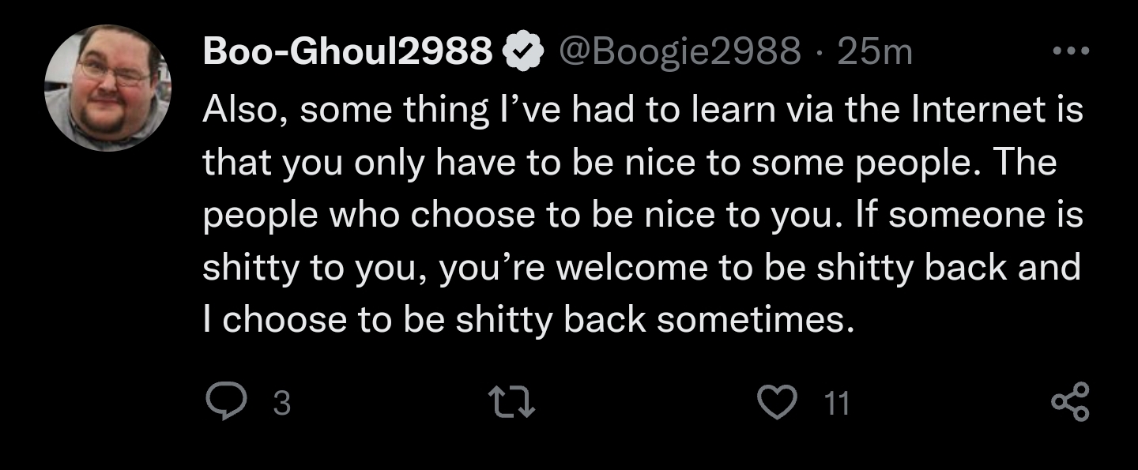The width and height of the screenshot is (1138, 470).
Task: Click the display name Boo-Ghoul2988
Action: coord(348,52)
